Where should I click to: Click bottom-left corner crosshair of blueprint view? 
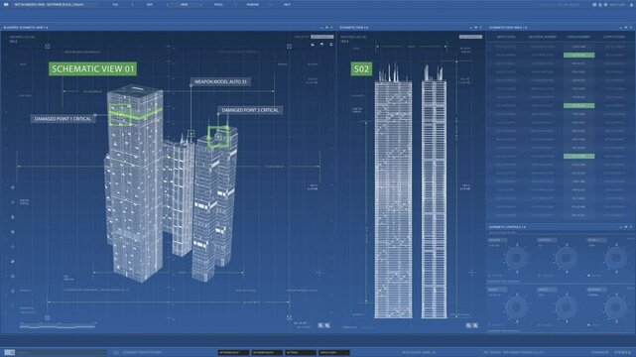point(48,318)
